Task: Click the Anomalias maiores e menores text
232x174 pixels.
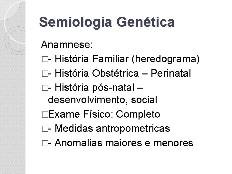Action: [124, 142]
